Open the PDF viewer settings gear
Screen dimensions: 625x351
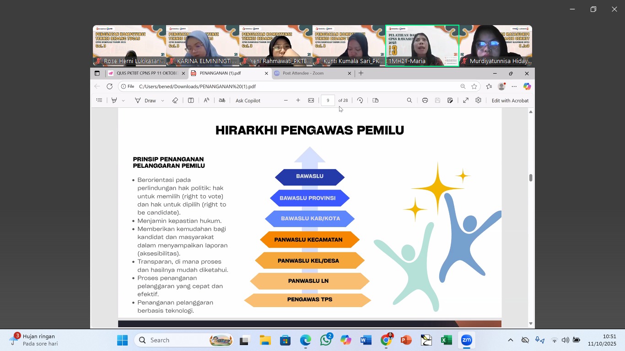[x=479, y=100]
